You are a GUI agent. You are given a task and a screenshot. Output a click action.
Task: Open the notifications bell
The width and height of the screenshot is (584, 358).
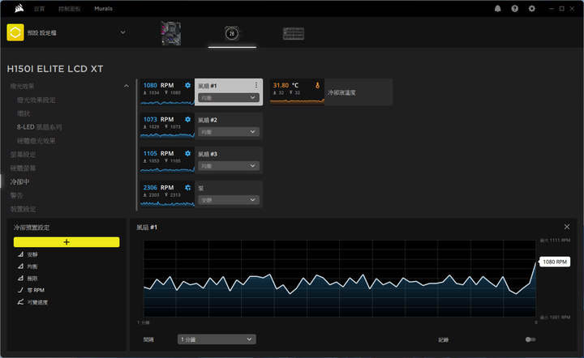click(497, 9)
